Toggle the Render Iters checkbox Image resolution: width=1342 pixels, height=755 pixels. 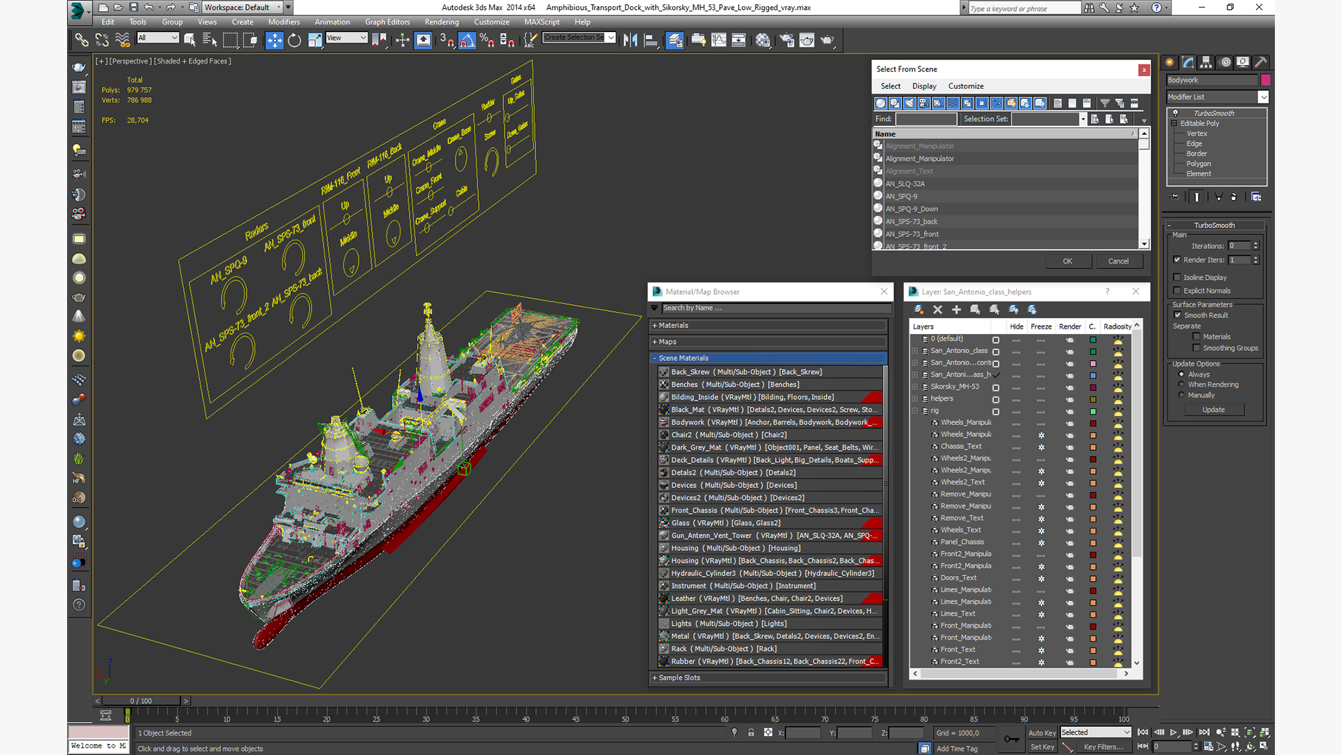tap(1177, 260)
